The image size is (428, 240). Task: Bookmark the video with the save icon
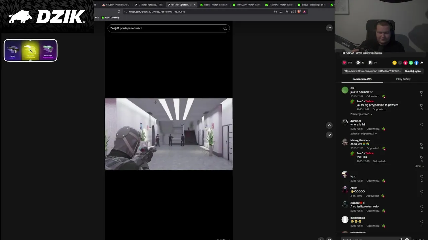pyautogui.click(x=370, y=63)
